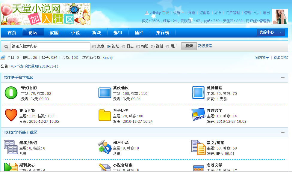Open the VIP书友下载通知 announcement

point(34,66)
